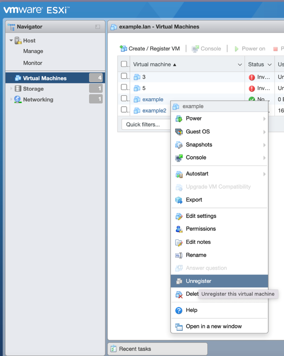Click the Snapshots icon in context menu
This screenshot has height=356, width=284.
pyautogui.click(x=179, y=145)
